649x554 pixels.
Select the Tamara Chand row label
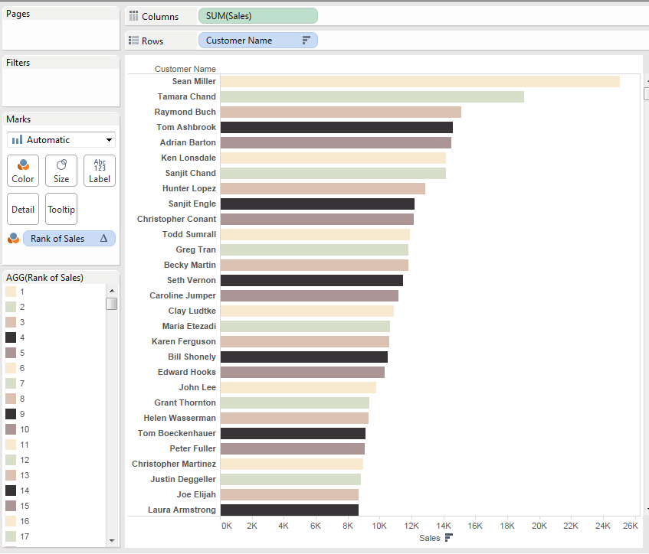pos(186,96)
